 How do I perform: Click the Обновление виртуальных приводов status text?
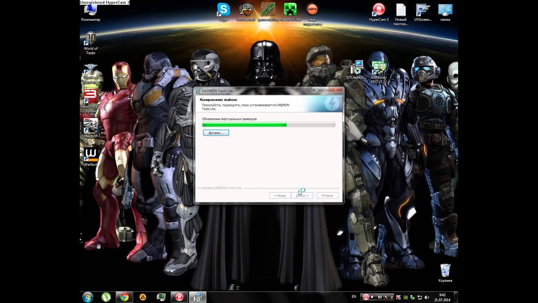(x=229, y=119)
